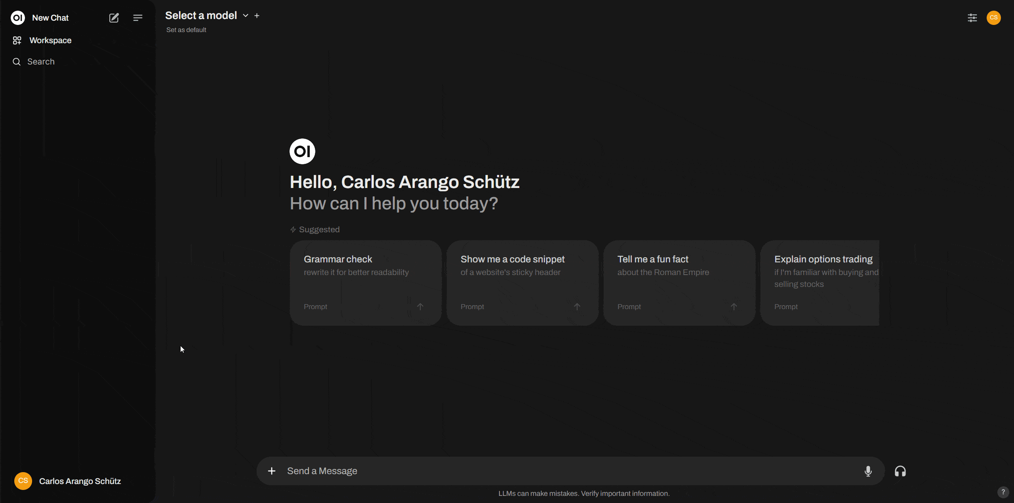Click the settings/filter icon top right

(x=972, y=17)
